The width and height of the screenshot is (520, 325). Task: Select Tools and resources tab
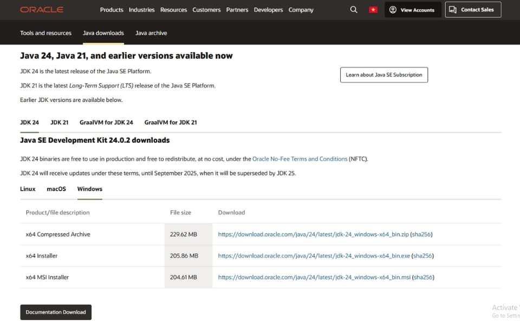(45, 33)
